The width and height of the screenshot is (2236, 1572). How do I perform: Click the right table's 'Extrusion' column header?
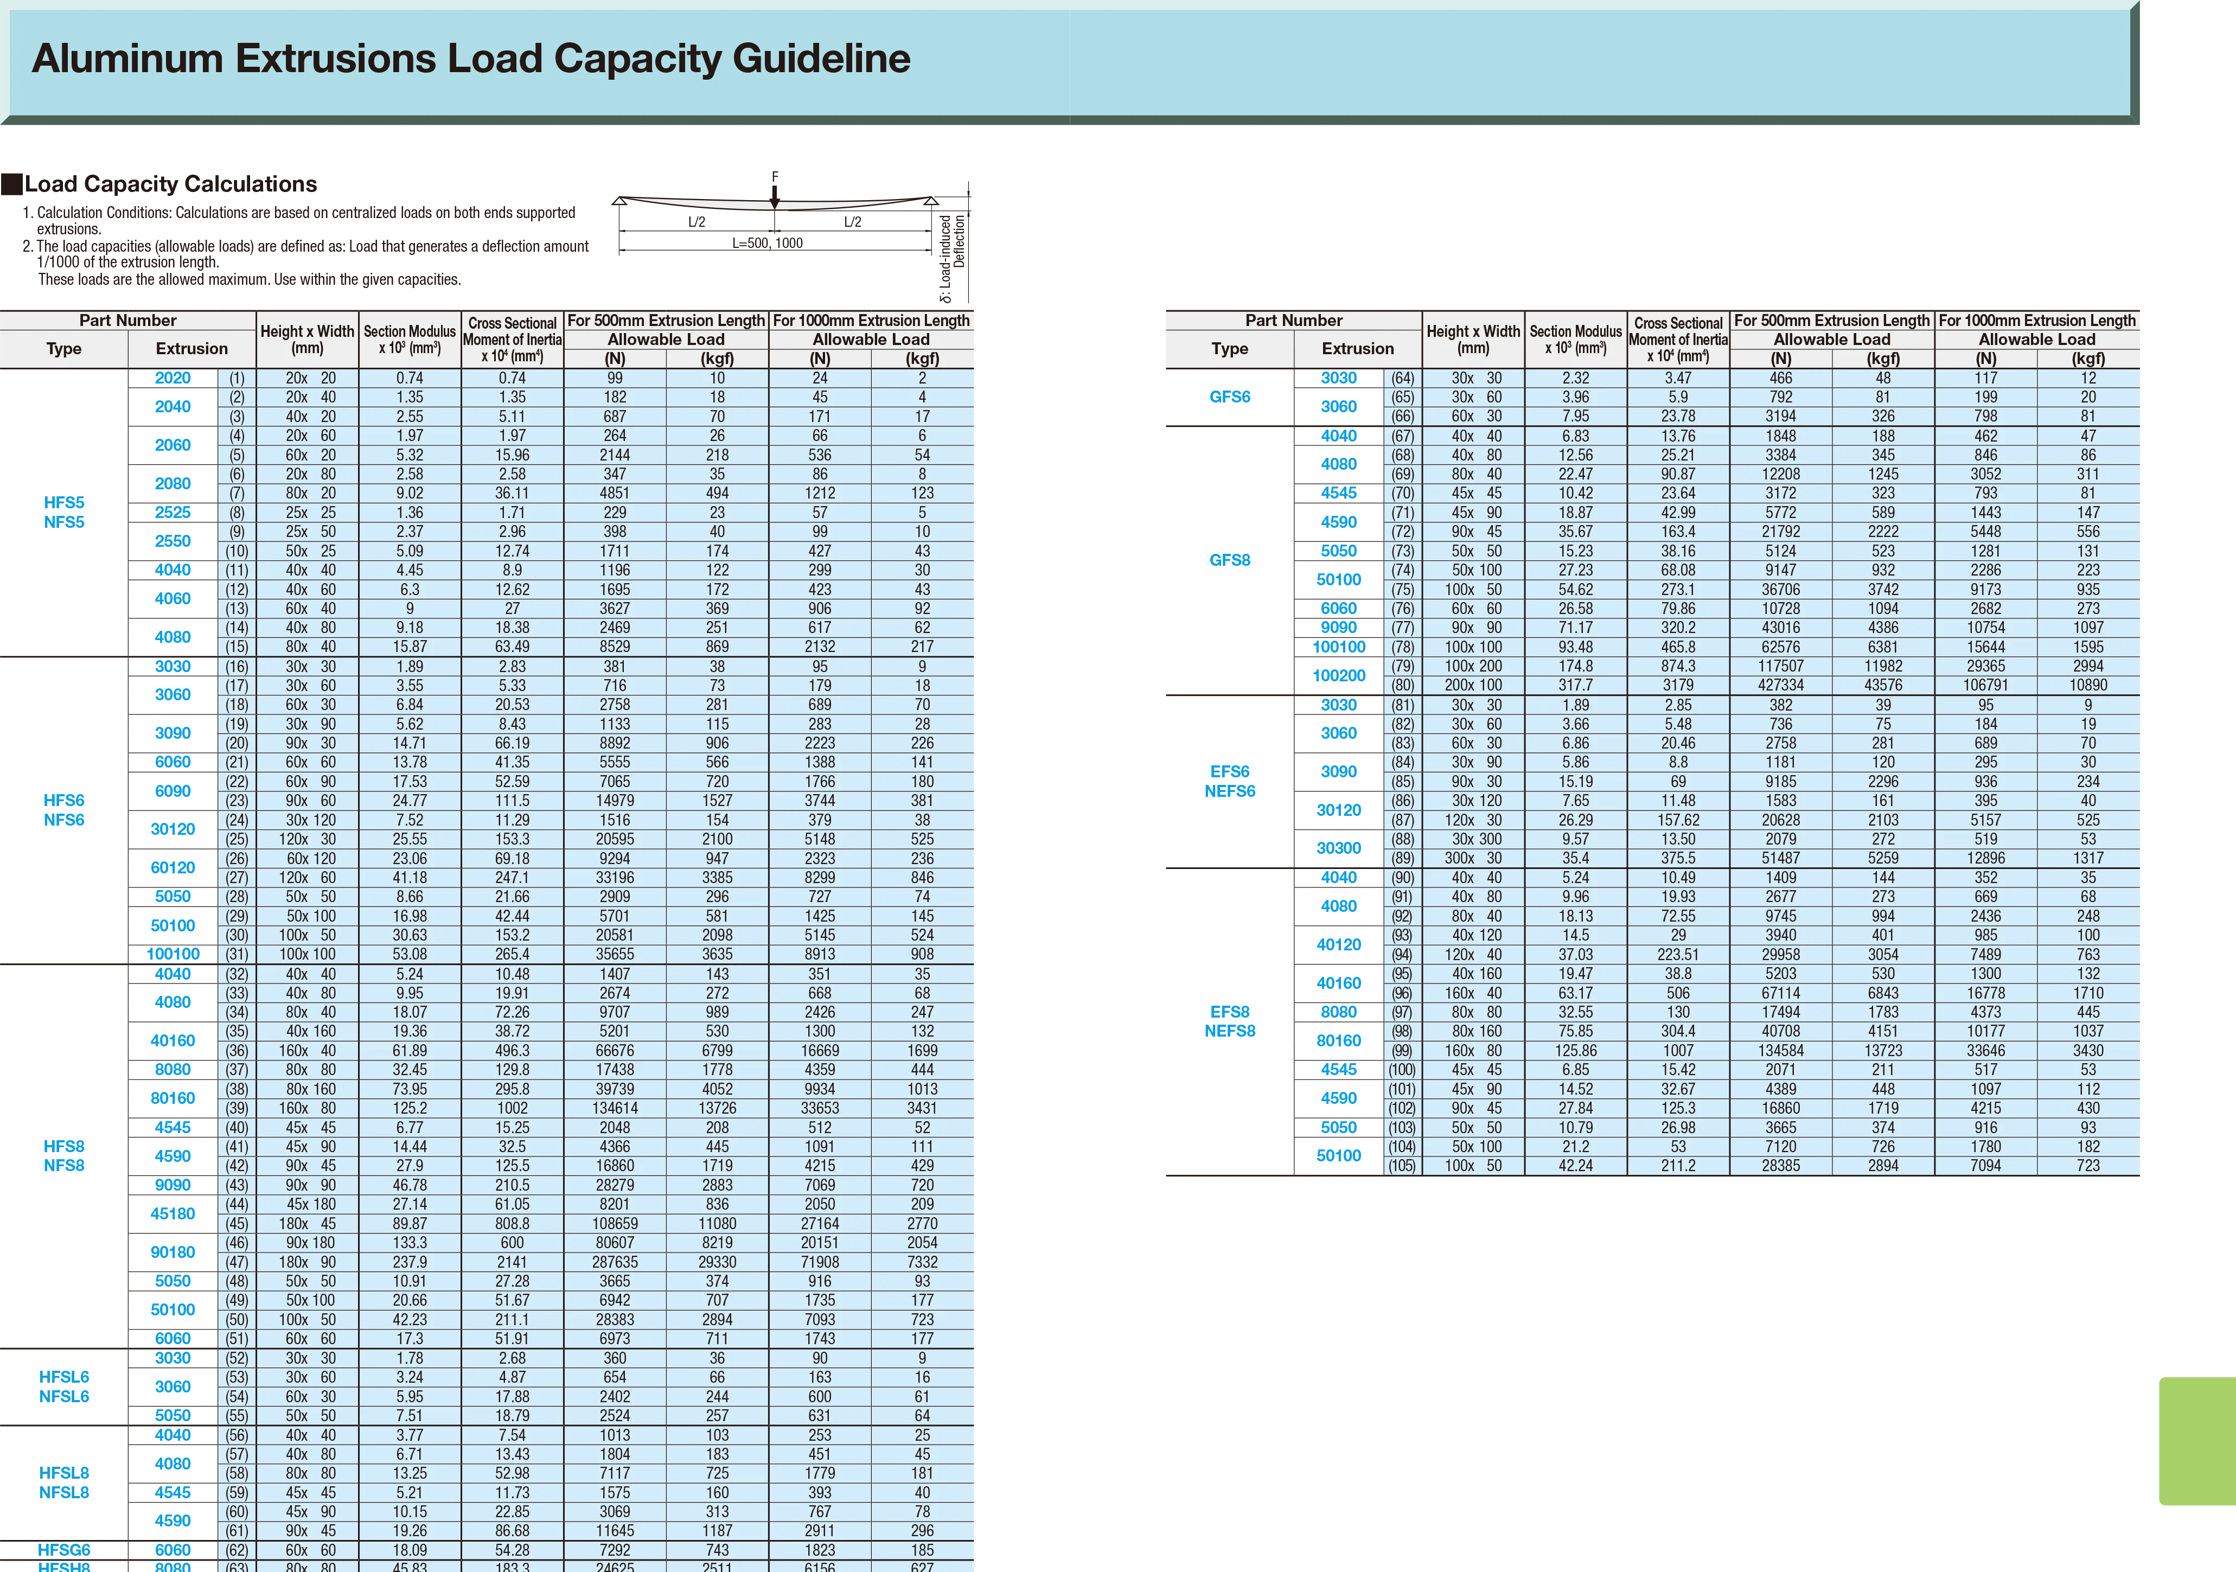click(1358, 349)
